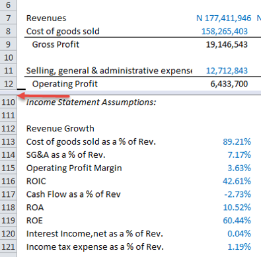Select row header 116

click(x=8, y=181)
